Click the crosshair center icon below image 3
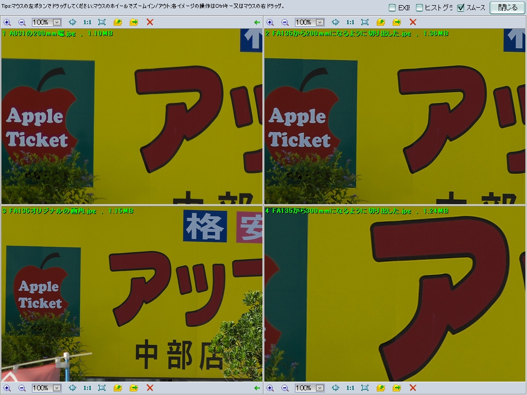The image size is (527, 395). pyautogui.click(x=72, y=388)
